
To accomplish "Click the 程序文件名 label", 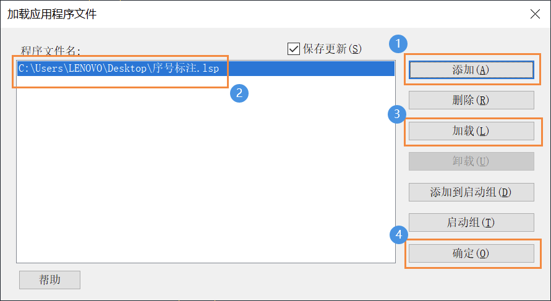I will click(51, 51).
